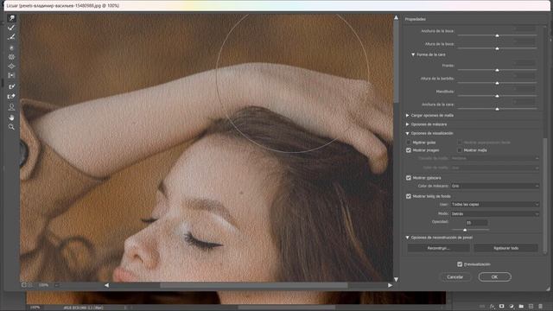Click the Restaurar todo button
Viewport: 553px width, 311px height.
(x=505, y=248)
